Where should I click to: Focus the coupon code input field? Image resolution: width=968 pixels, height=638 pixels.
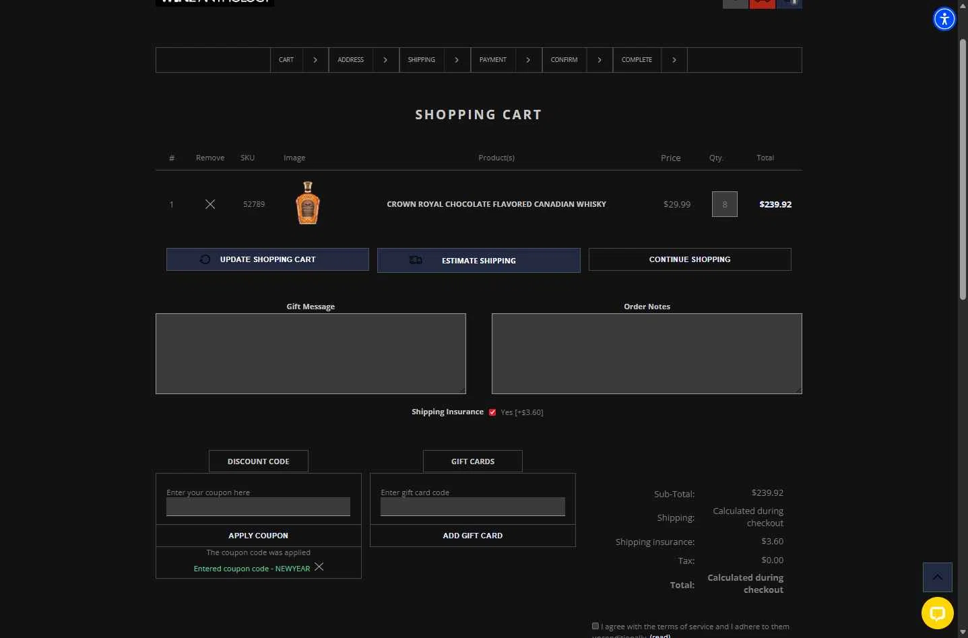click(x=258, y=507)
